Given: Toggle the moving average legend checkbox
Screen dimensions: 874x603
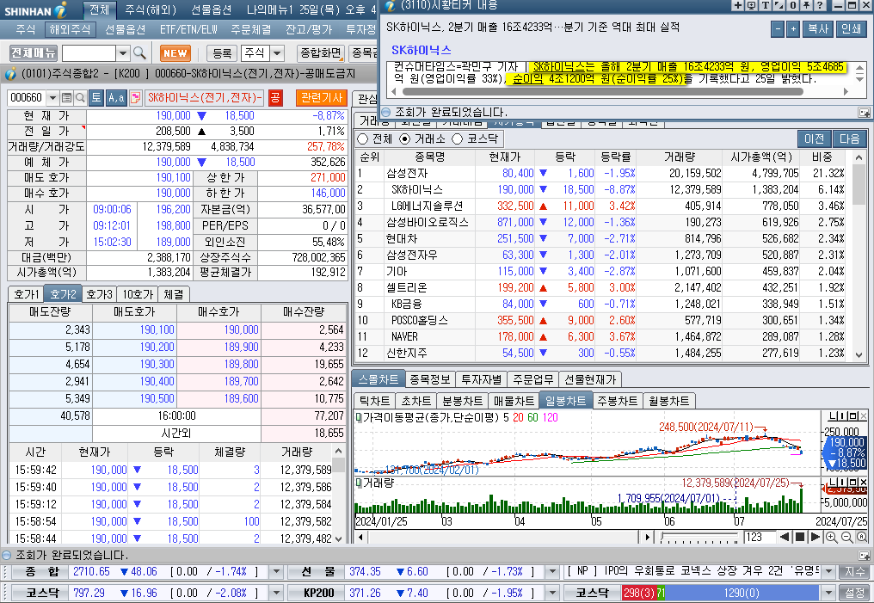Looking at the screenshot, I should pos(359,417).
